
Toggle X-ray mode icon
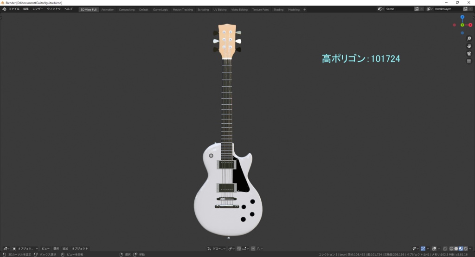point(445,249)
